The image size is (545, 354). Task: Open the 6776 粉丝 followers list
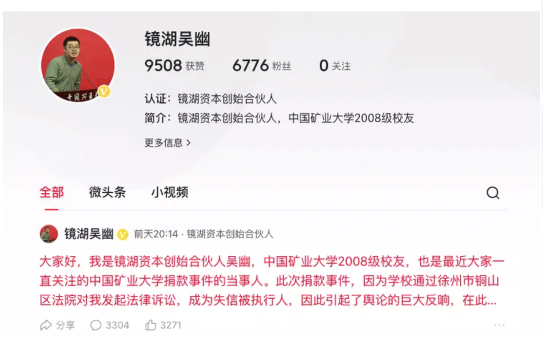click(262, 66)
